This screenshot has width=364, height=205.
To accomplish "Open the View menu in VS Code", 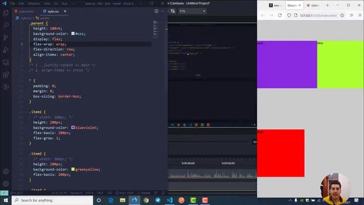I will pyautogui.click(x=47, y=3).
